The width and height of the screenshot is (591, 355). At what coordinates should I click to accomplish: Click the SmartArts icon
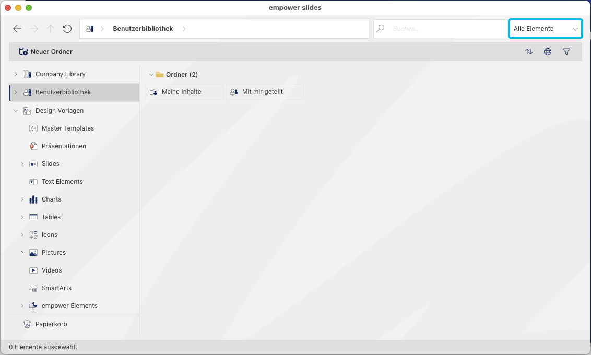pyautogui.click(x=33, y=288)
